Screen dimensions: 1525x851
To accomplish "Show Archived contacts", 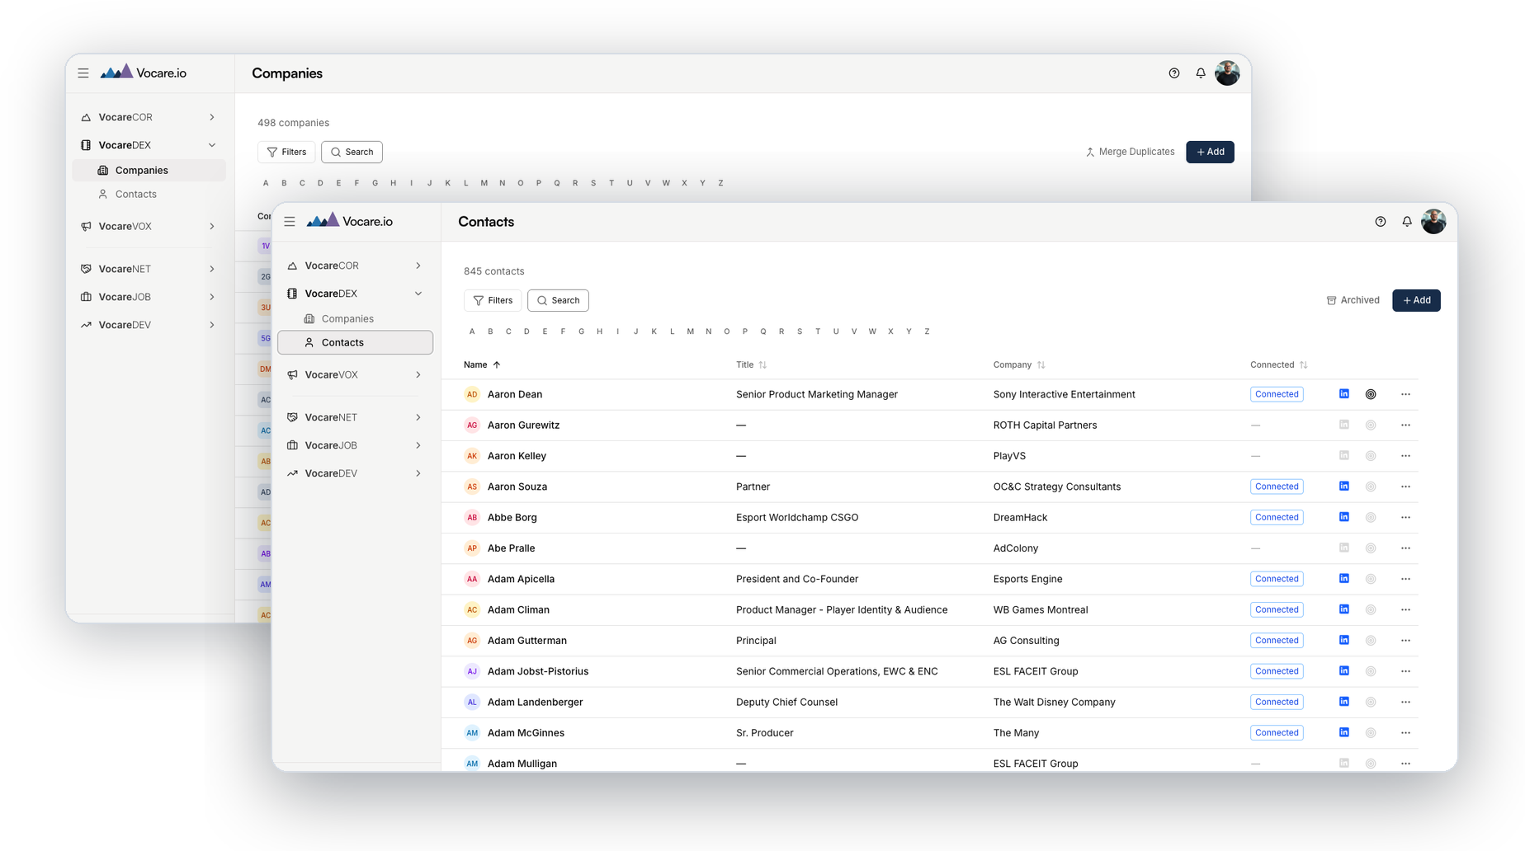I will 1353,300.
